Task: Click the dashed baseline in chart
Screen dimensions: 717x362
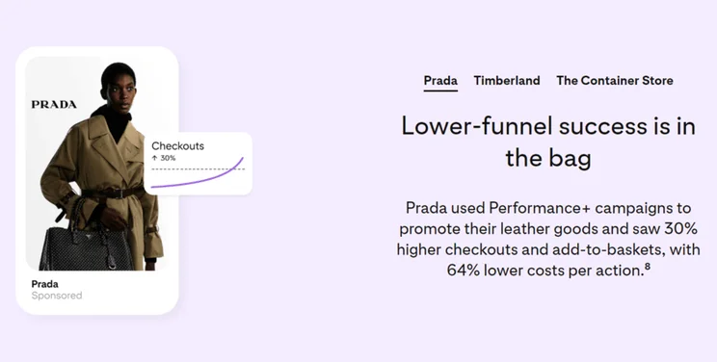Action: [x=198, y=169]
